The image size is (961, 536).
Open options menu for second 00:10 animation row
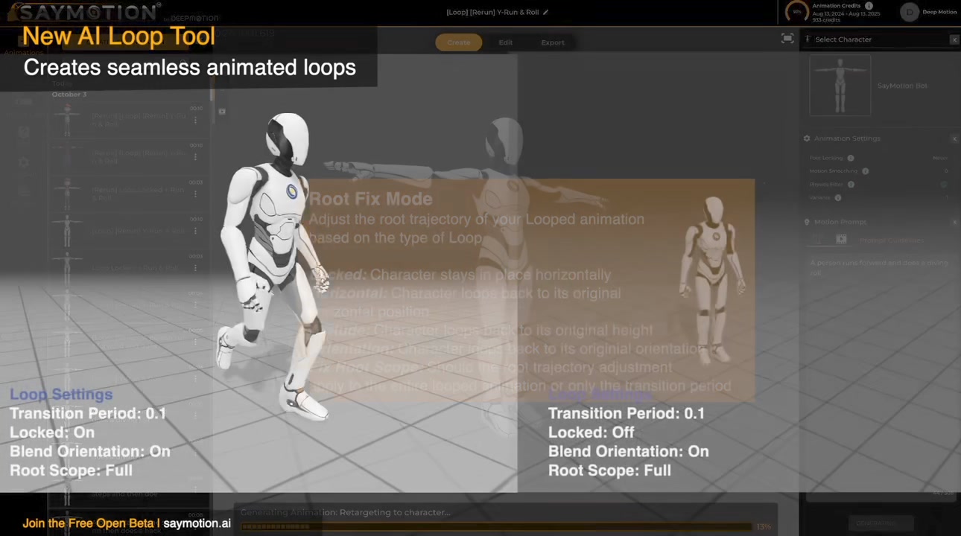196,156
